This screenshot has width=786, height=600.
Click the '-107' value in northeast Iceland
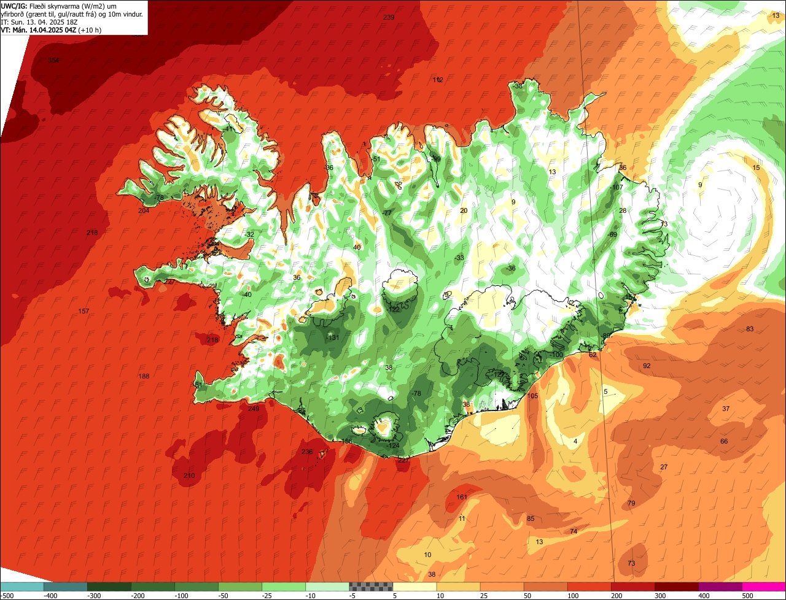[x=616, y=187]
